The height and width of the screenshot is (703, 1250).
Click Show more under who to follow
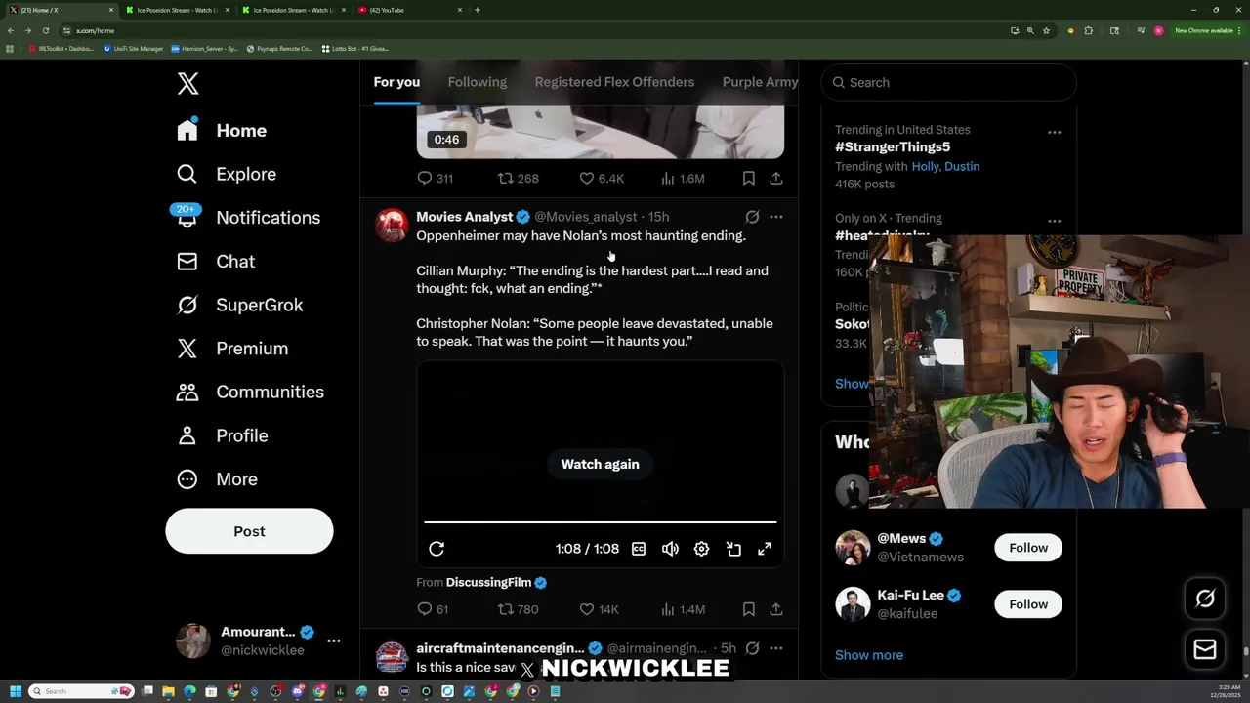point(869,655)
